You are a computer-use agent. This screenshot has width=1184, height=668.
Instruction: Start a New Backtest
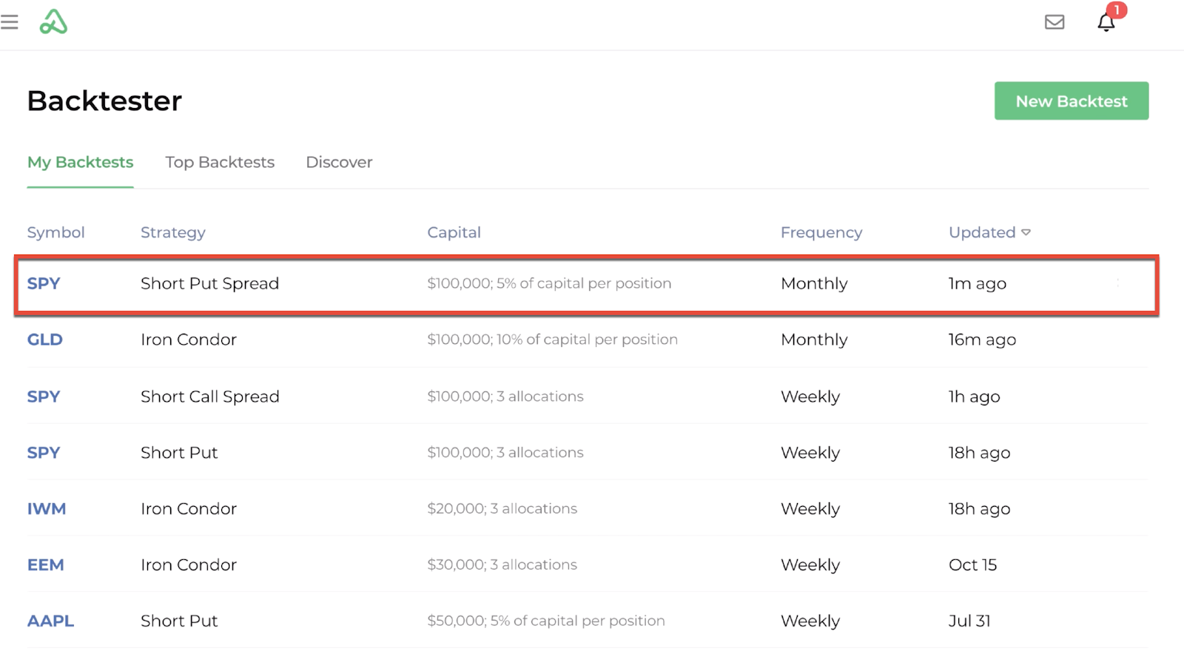pos(1072,101)
